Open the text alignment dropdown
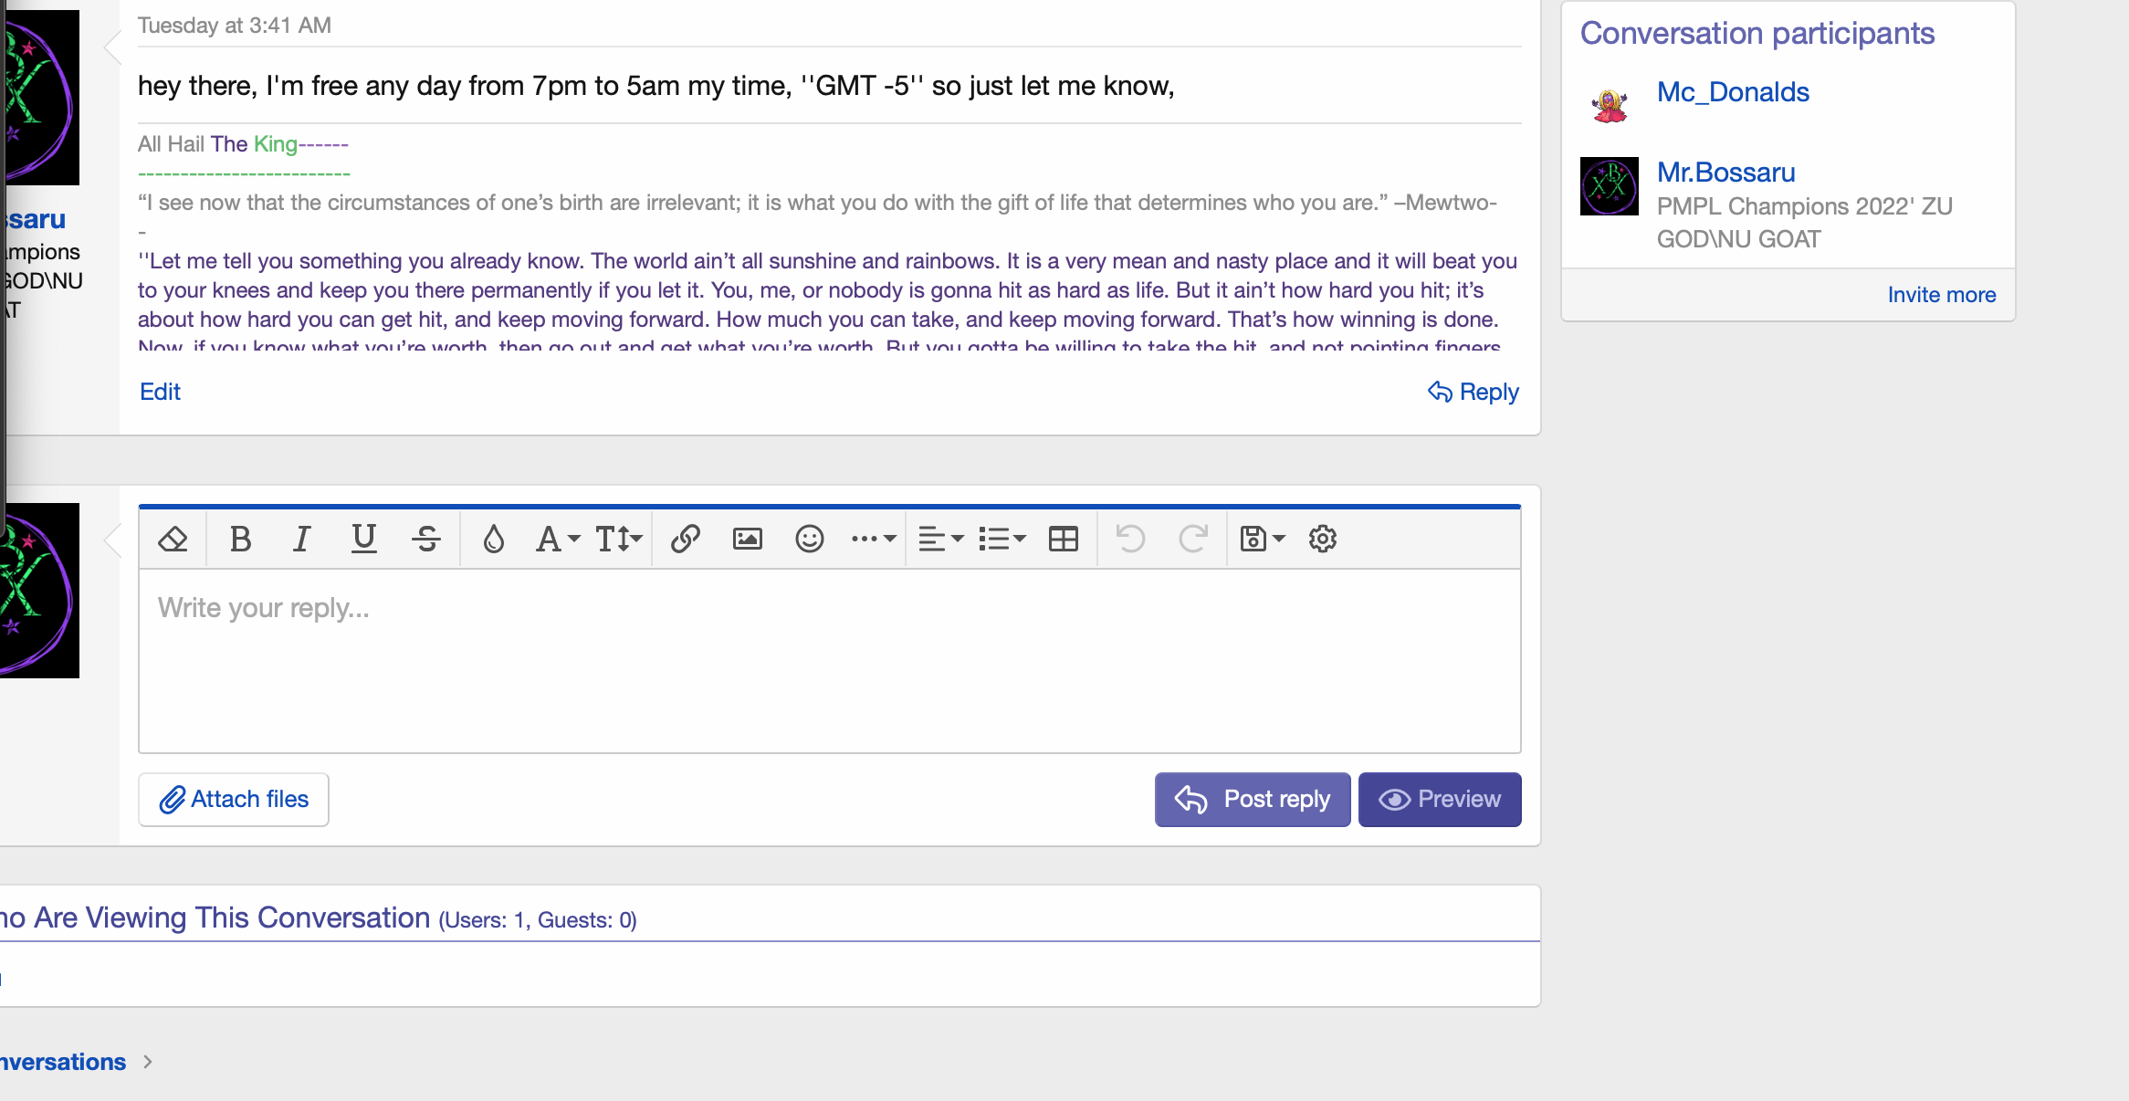 tap(940, 540)
